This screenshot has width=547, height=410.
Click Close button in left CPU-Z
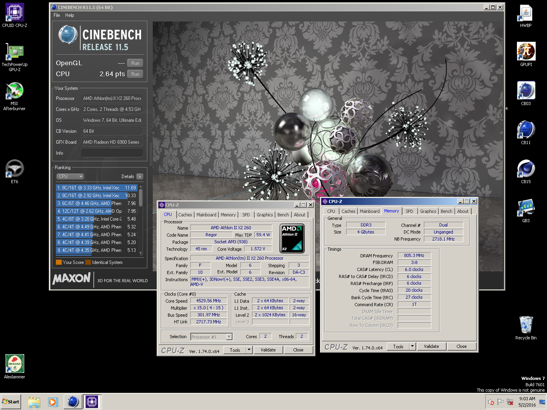point(298,350)
